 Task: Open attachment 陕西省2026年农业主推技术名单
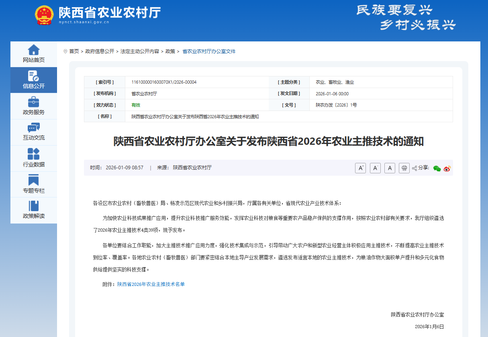151,284
